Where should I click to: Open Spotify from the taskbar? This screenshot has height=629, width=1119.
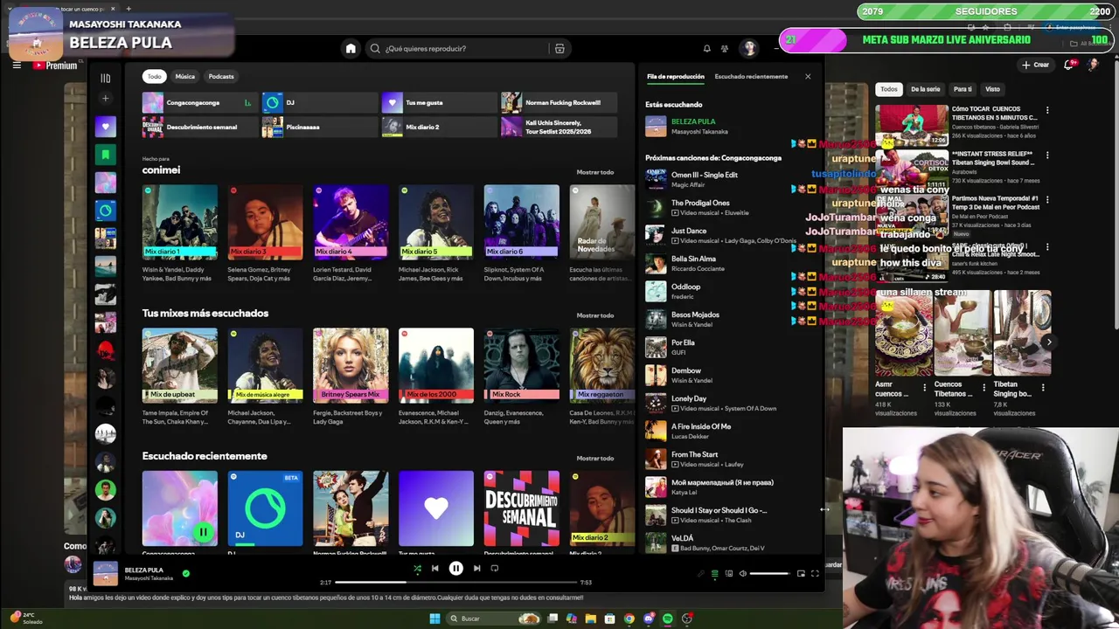coord(668,619)
